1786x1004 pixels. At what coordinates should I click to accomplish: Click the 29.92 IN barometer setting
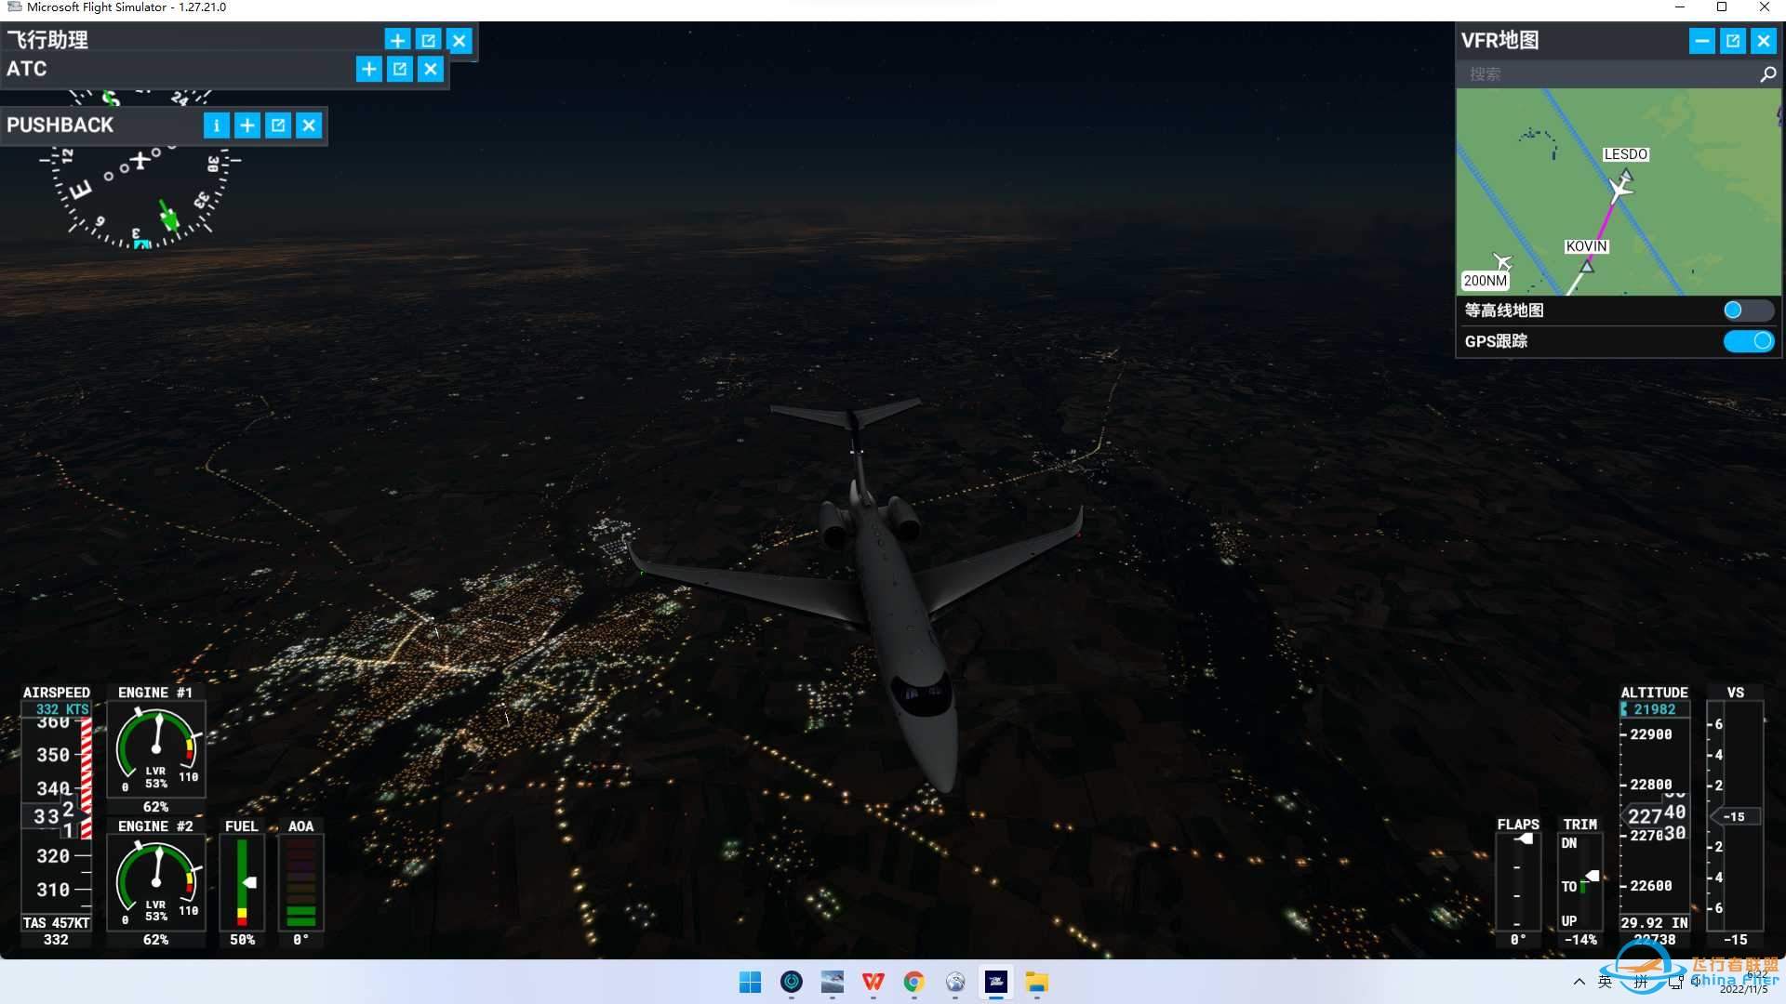click(1654, 923)
